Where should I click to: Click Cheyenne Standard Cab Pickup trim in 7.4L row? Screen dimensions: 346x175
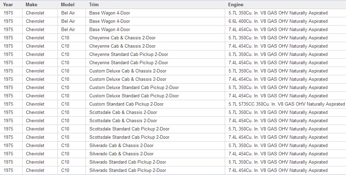click(x=156, y=63)
